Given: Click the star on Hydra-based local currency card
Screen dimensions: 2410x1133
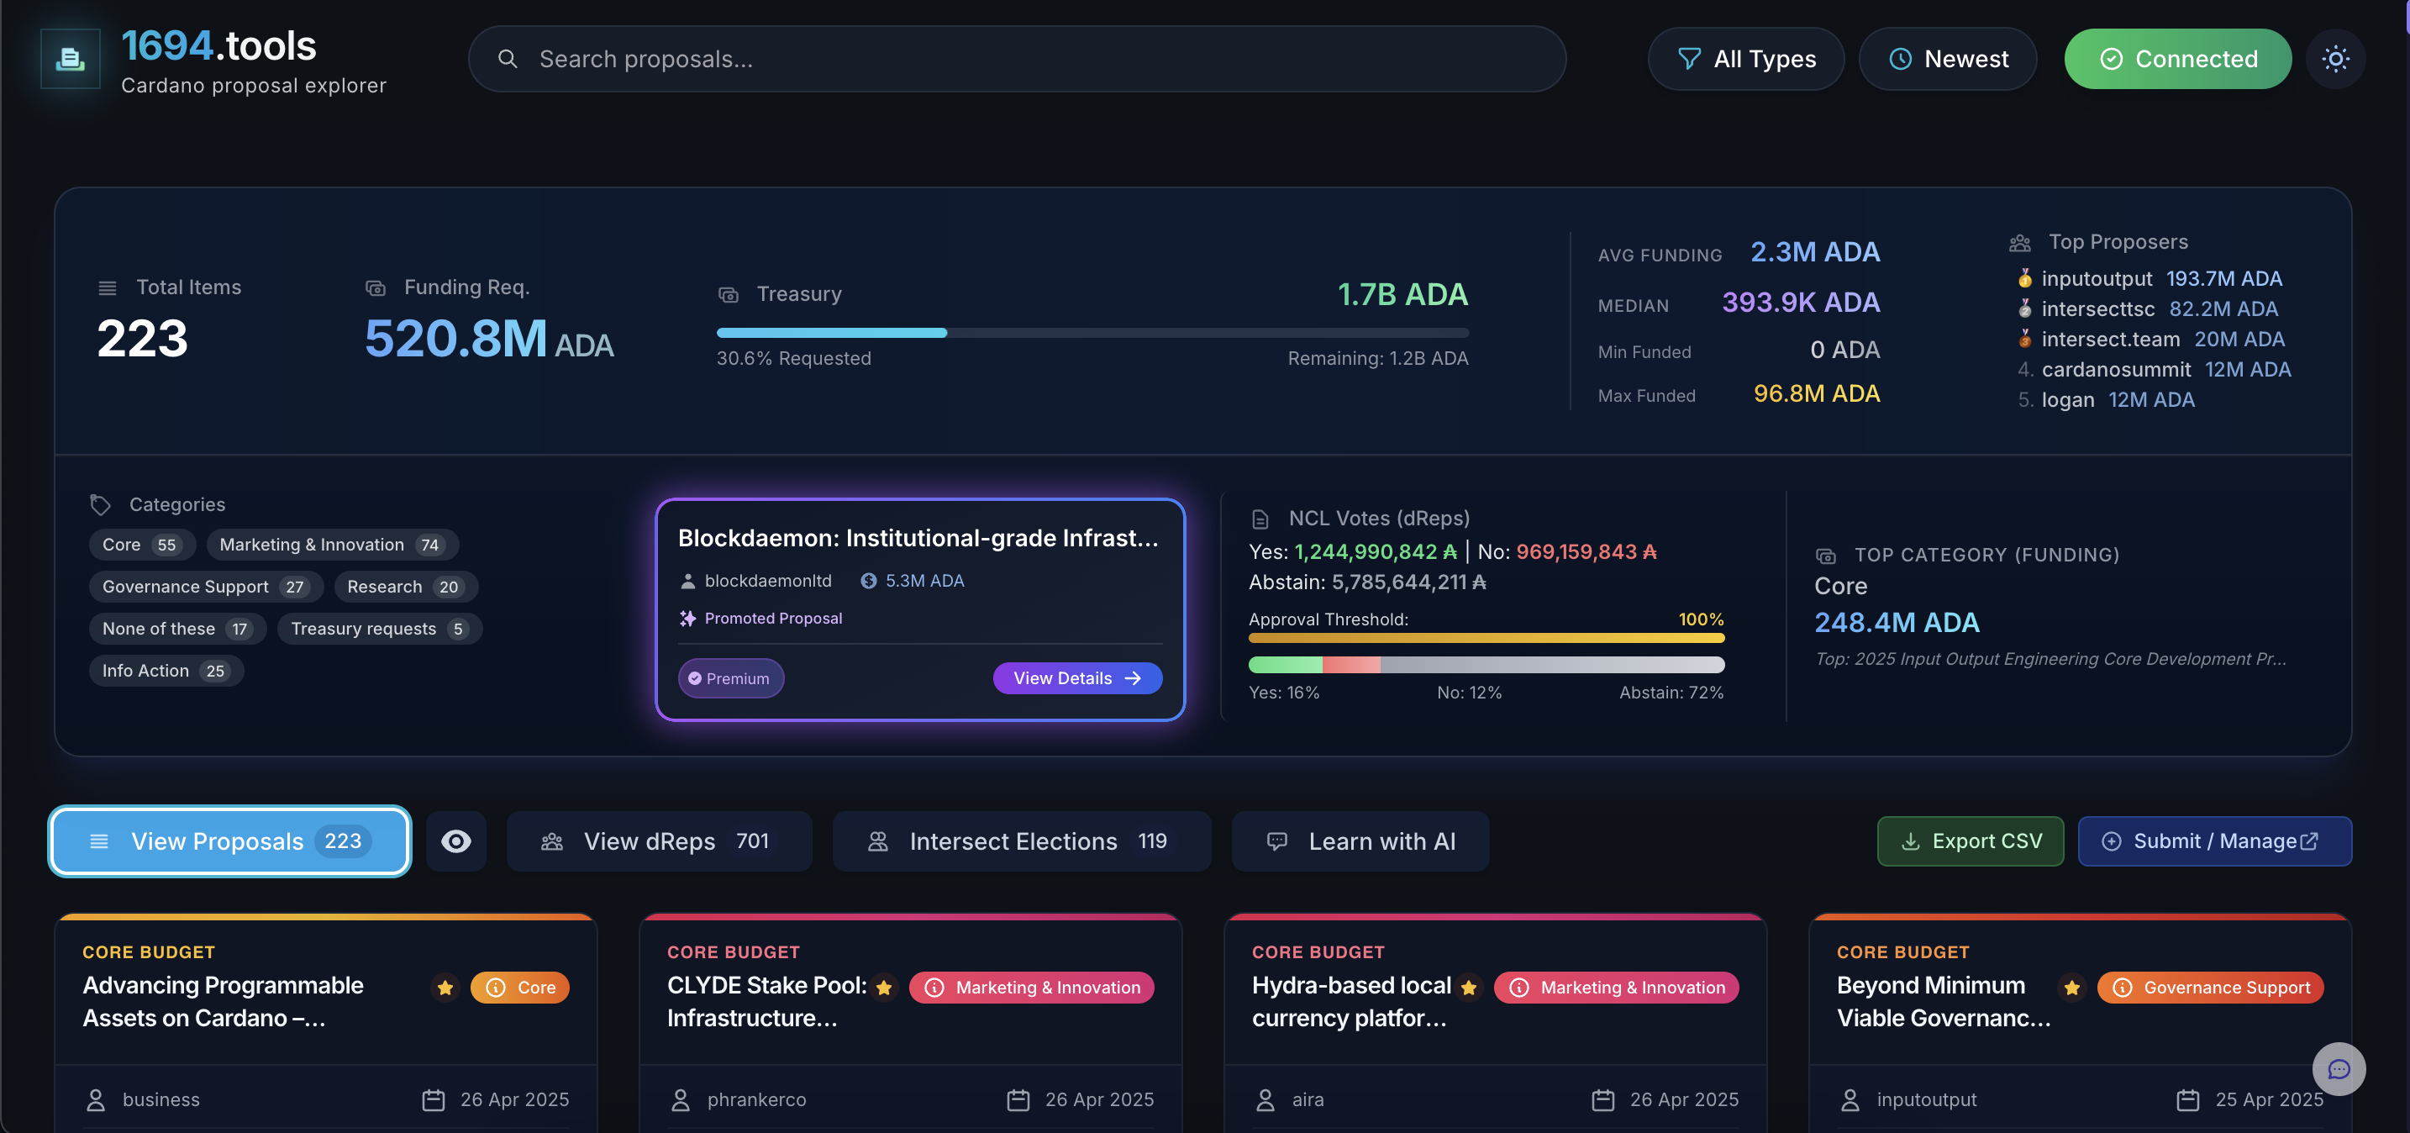Looking at the screenshot, I should pos(1468,987).
